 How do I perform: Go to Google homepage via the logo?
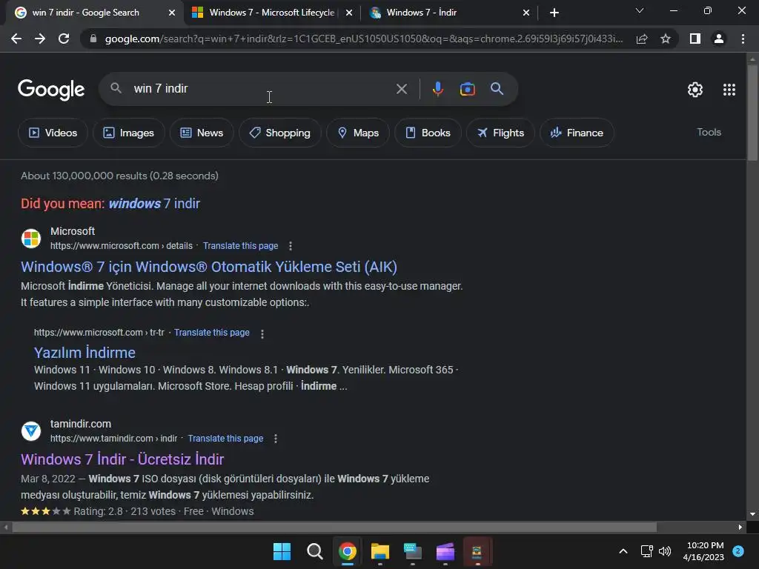[51, 90]
